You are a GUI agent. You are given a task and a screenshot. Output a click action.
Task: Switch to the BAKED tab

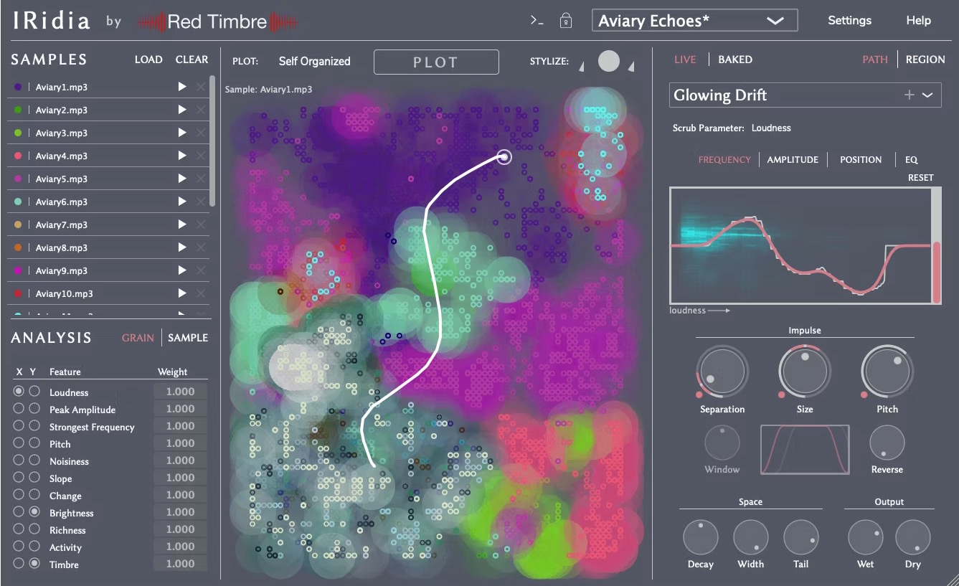coord(735,60)
